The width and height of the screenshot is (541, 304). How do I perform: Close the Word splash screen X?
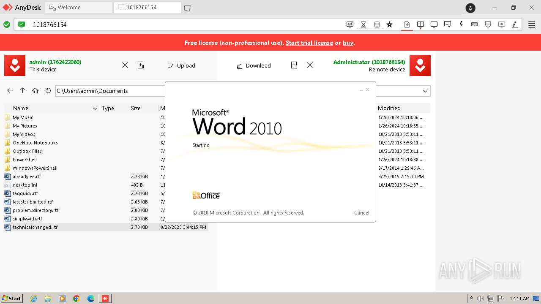[x=368, y=90]
